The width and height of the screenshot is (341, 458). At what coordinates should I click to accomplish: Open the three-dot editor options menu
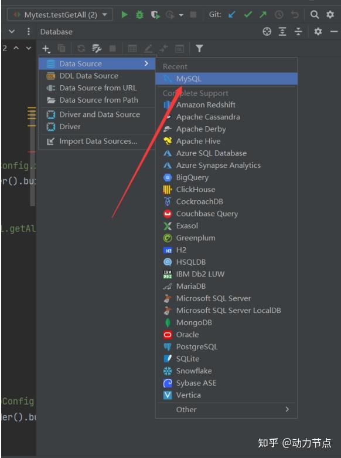pos(28,31)
